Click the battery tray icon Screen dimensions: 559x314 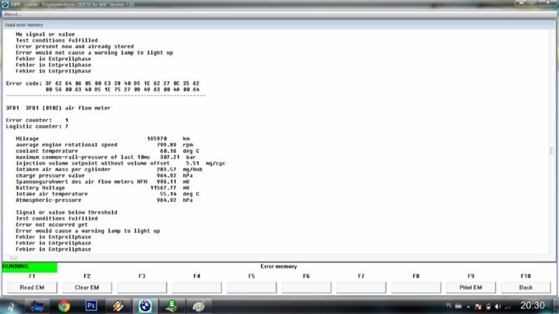click(489, 306)
